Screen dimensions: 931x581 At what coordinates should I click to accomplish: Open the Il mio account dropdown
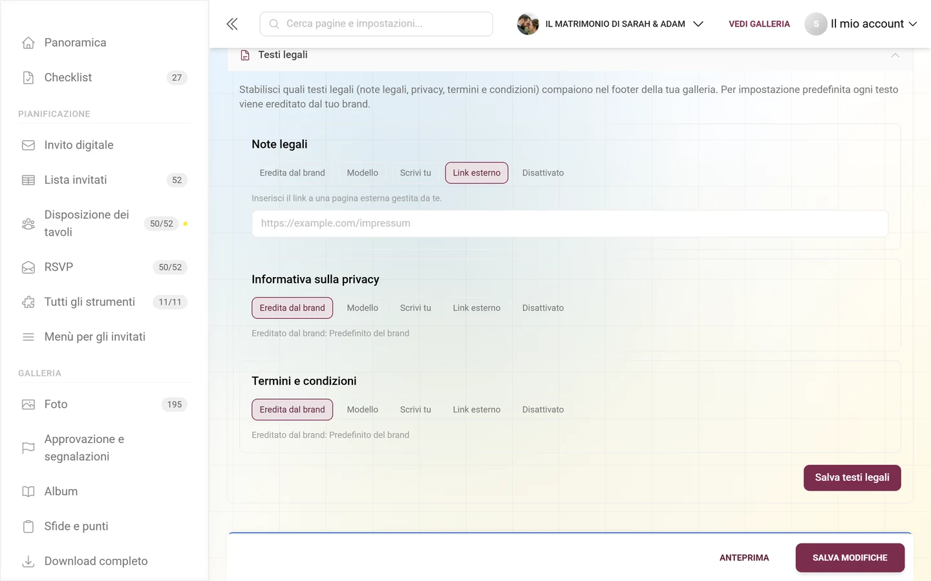tap(861, 24)
